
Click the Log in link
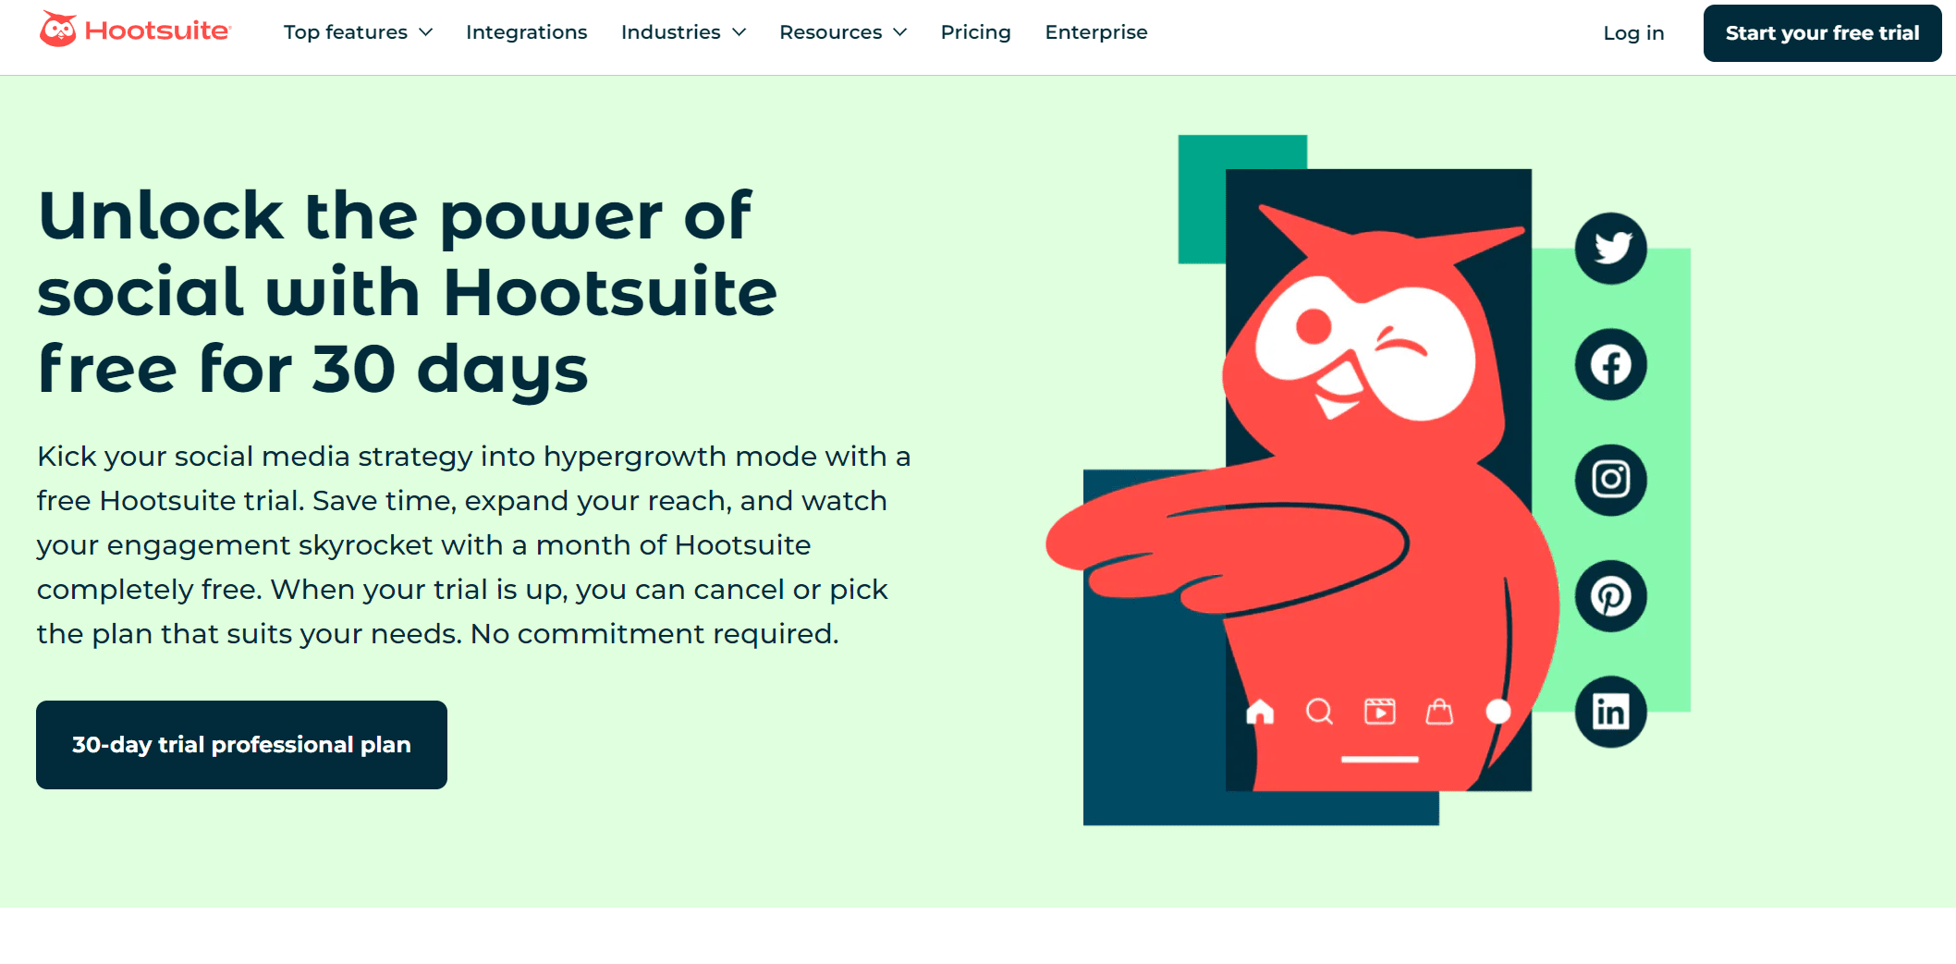pyautogui.click(x=1633, y=33)
